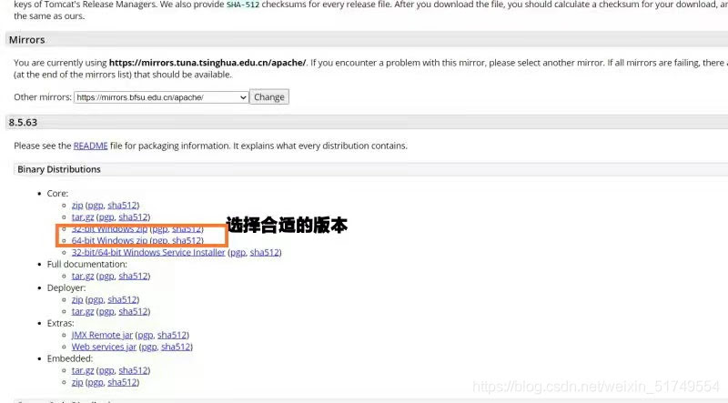Screen dimensions: 728x403
Task: Click the Full documentation: list label
Action: coord(86,264)
